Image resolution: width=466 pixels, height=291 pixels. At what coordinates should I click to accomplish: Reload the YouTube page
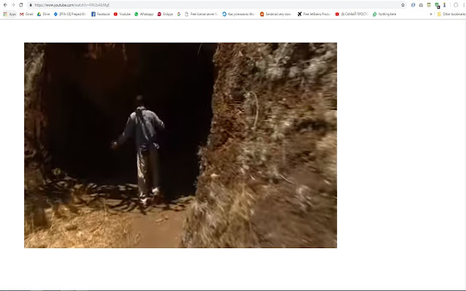21,5
